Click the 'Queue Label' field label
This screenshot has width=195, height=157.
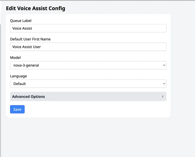(x=21, y=21)
